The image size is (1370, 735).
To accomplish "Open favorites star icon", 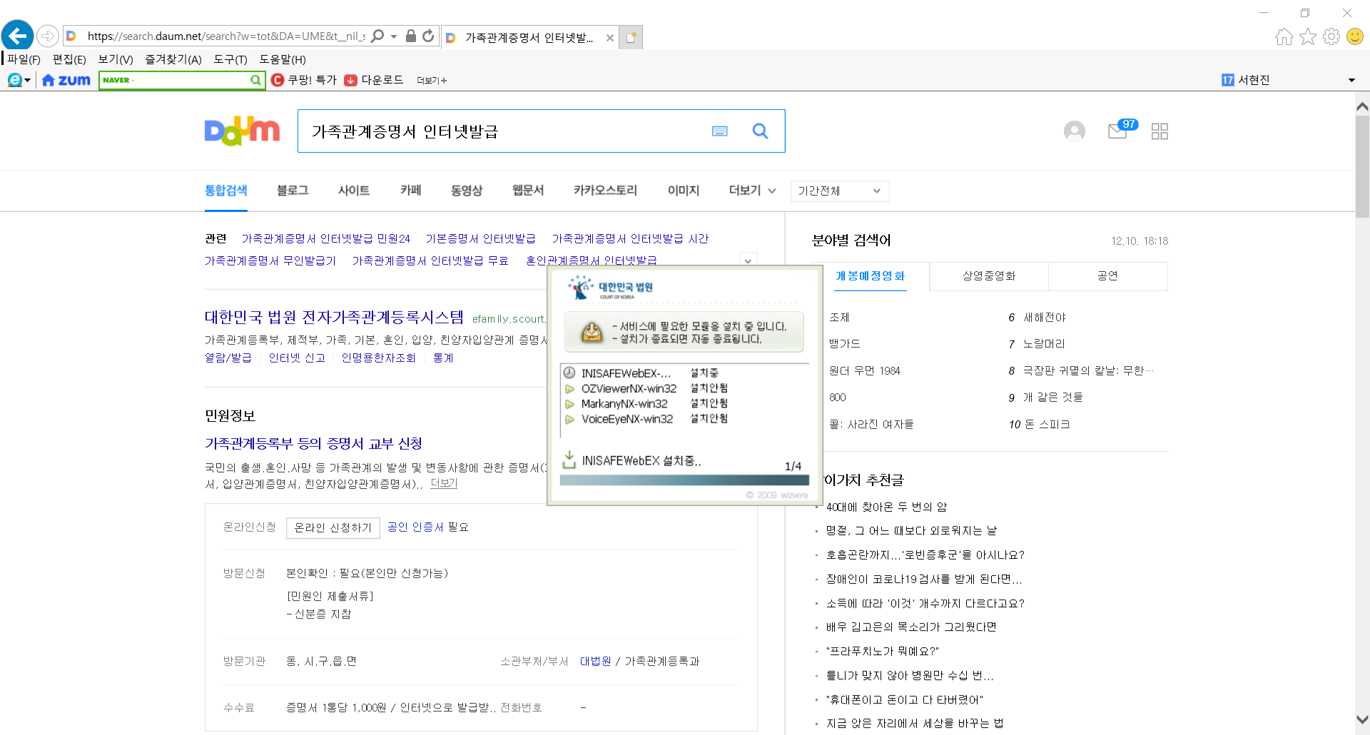I will coord(1307,36).
